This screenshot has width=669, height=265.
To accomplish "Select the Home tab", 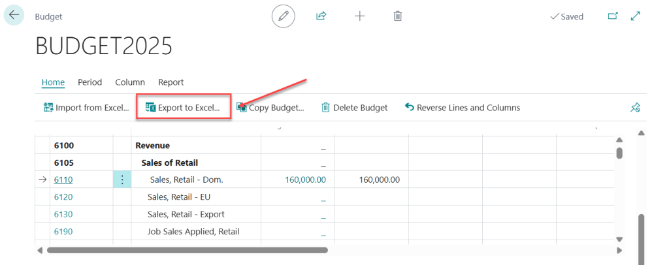I will pos(53,82).
